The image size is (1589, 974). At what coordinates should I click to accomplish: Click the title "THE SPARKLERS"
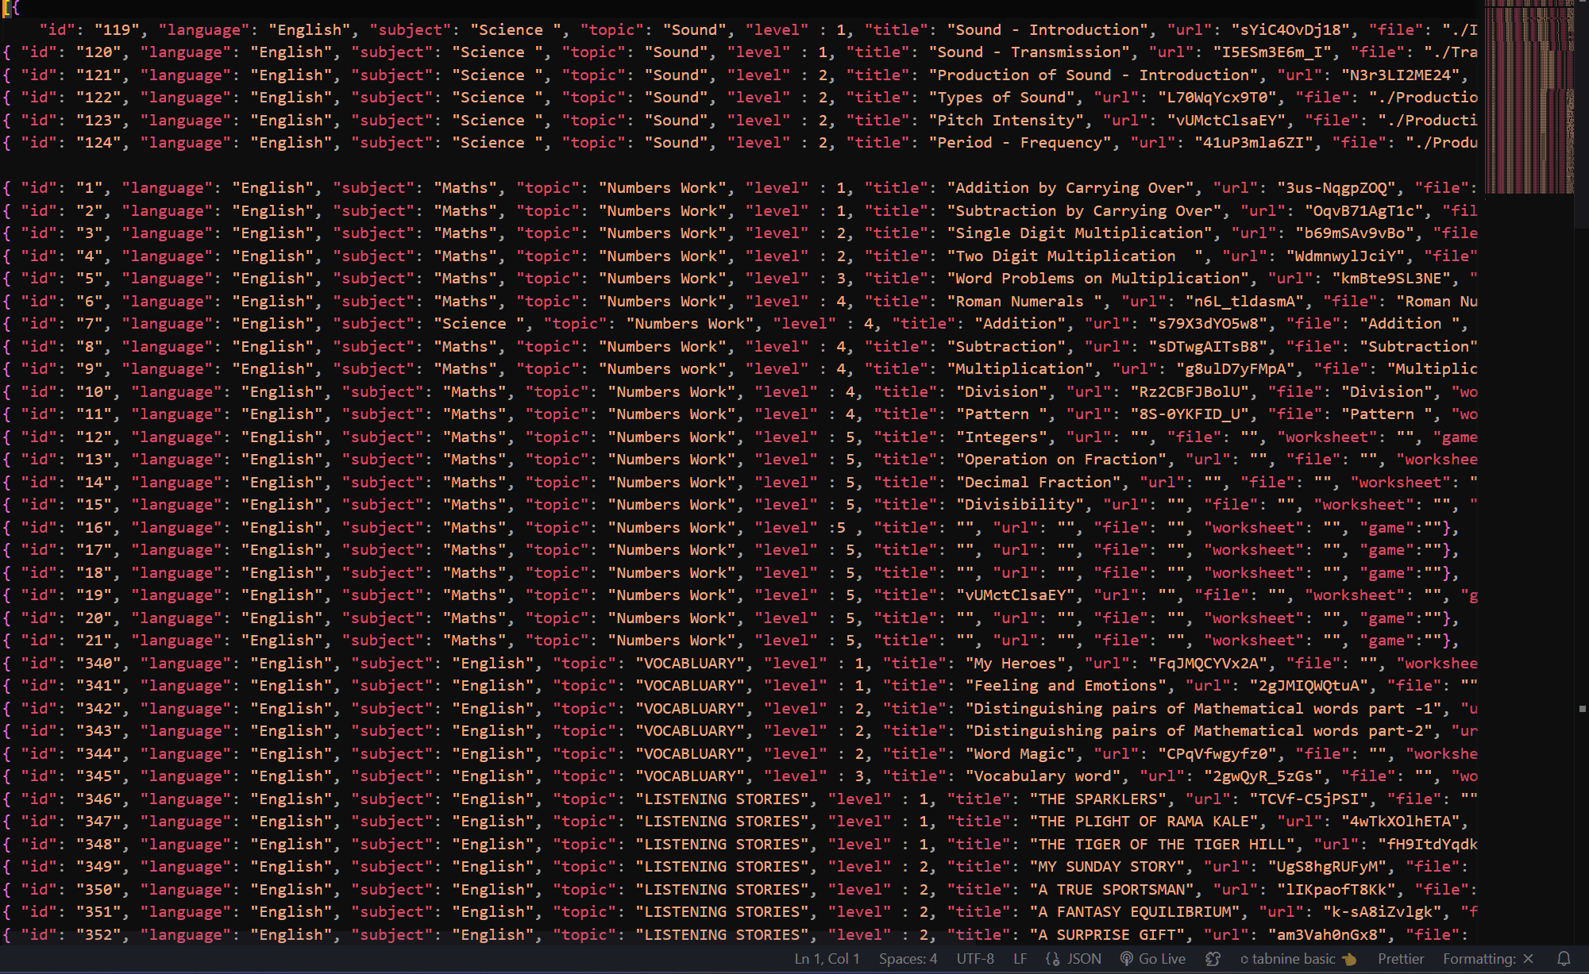[1097, 799]
